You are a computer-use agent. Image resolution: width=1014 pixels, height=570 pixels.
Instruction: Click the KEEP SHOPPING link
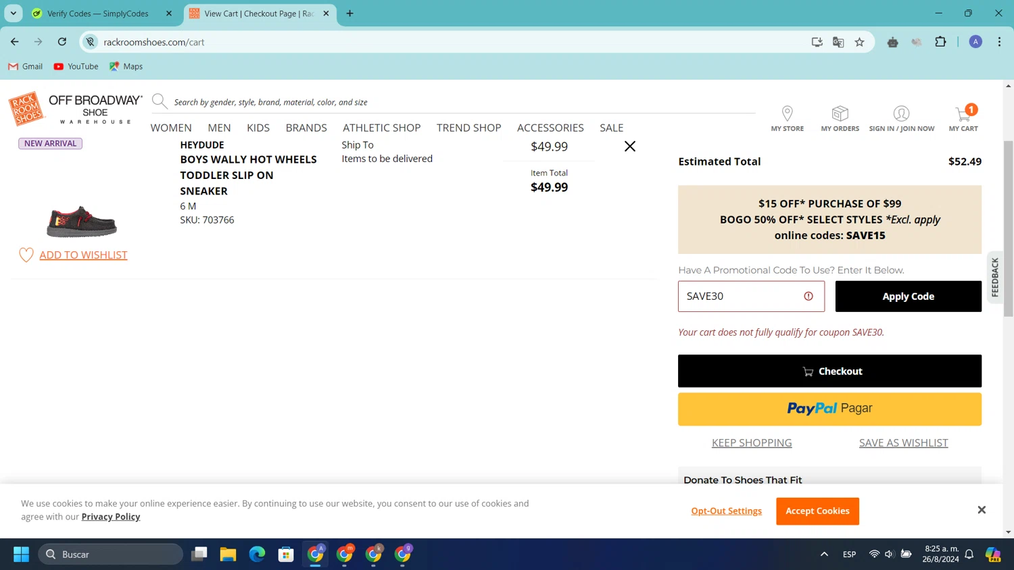752,443
